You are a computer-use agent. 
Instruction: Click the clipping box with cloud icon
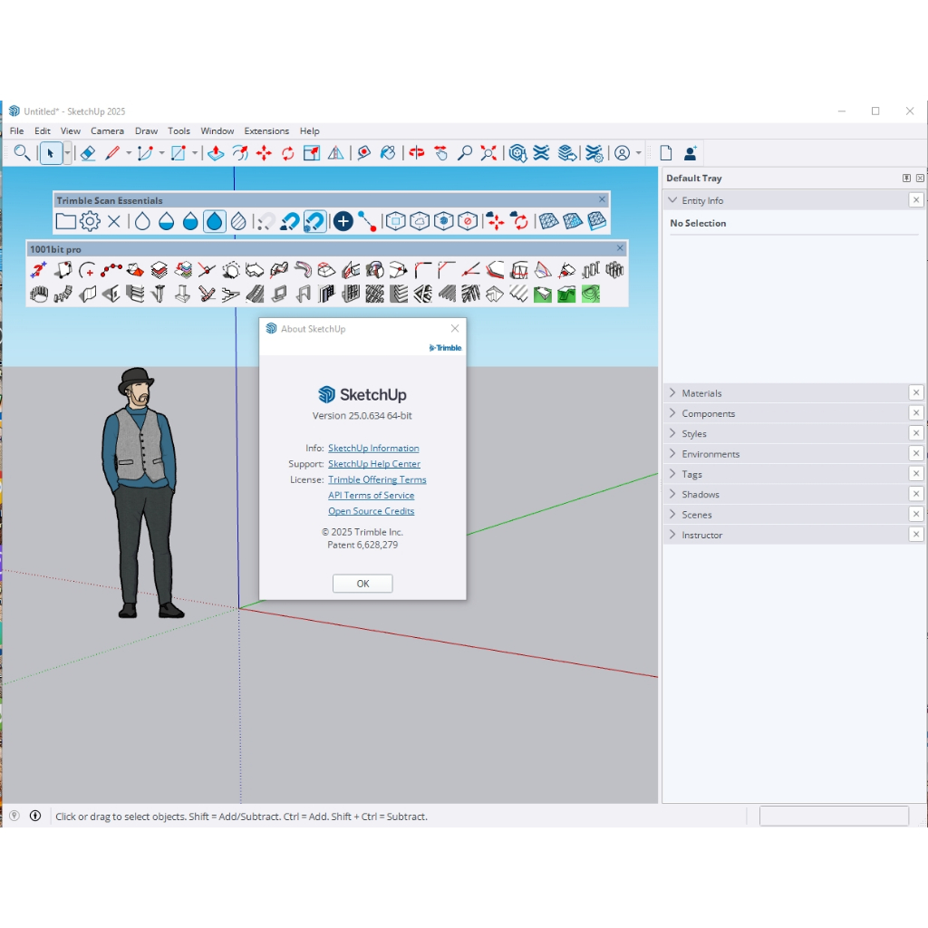(420, 221)
